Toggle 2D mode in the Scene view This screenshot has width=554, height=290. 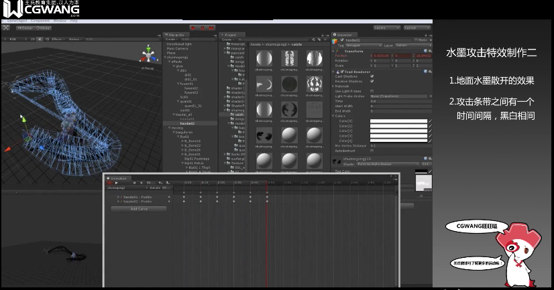(32, 39)
